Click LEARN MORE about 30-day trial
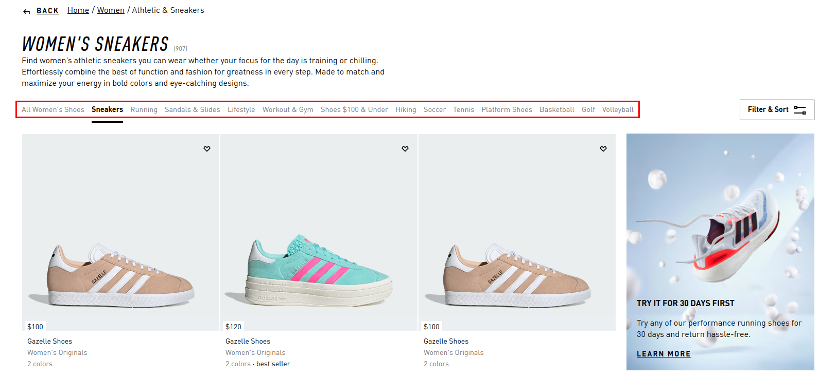This screenshot has height=377, width=836. pos(664,354)
